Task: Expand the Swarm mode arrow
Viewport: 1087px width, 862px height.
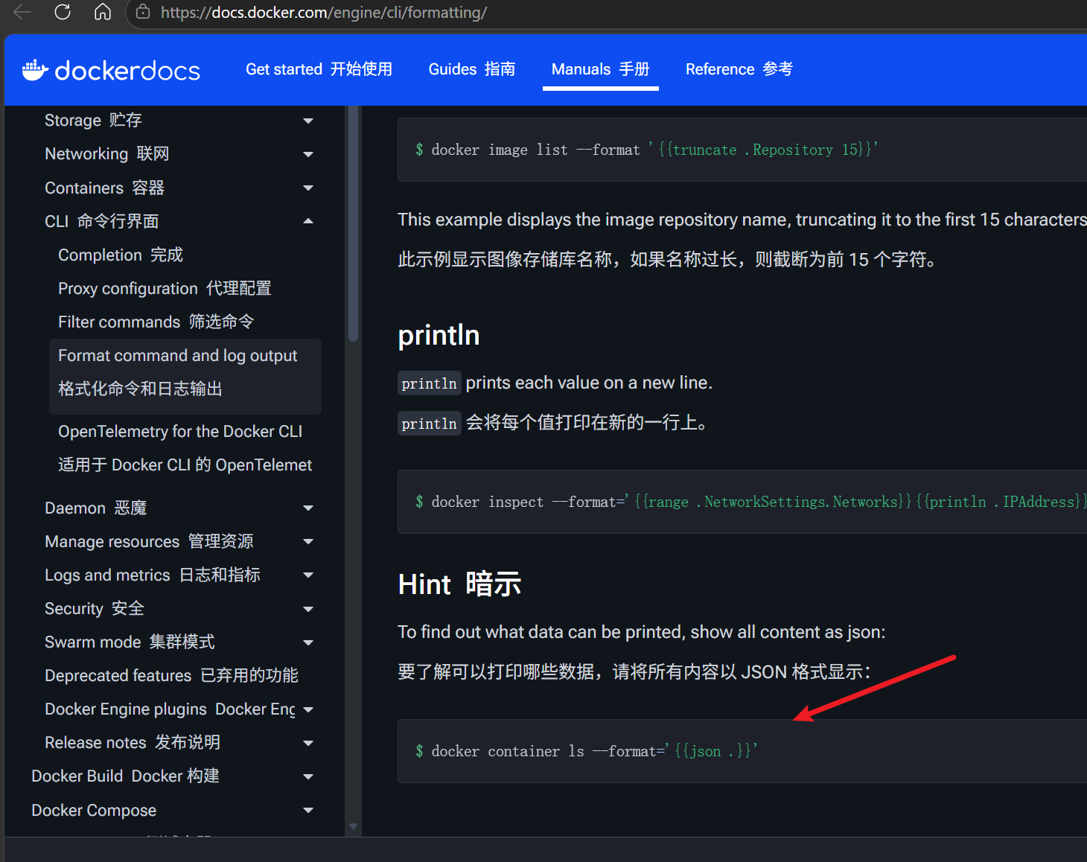Action: (308, 642)
